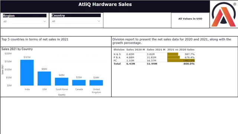This screenshot has width=238, height=134.
Task: Click the '4.68M' sales value
Action: point(130,57)
